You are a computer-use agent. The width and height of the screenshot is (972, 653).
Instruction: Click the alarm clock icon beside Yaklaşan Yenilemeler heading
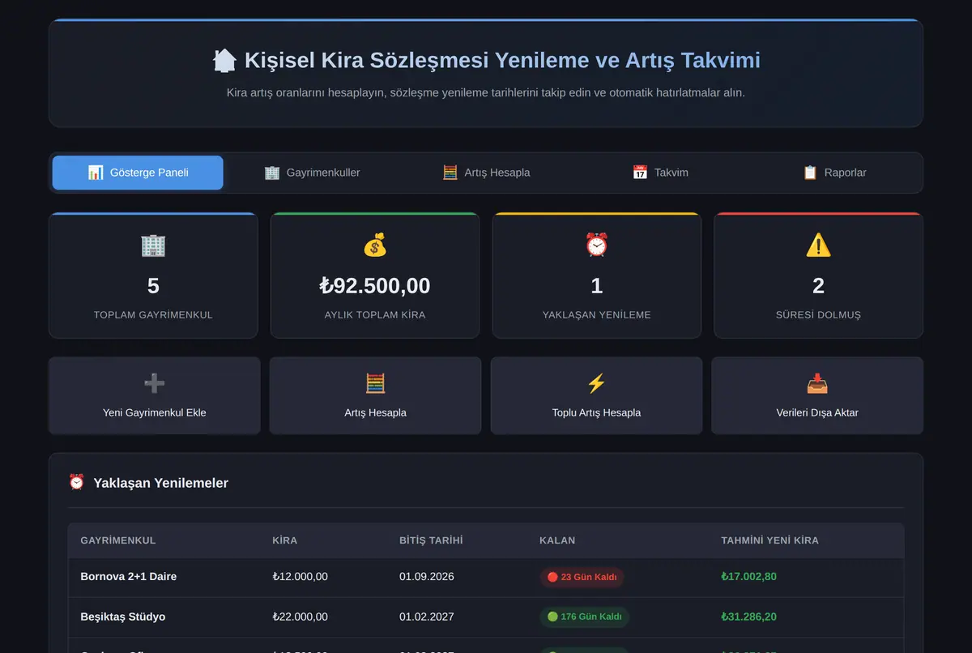[77, 482]
